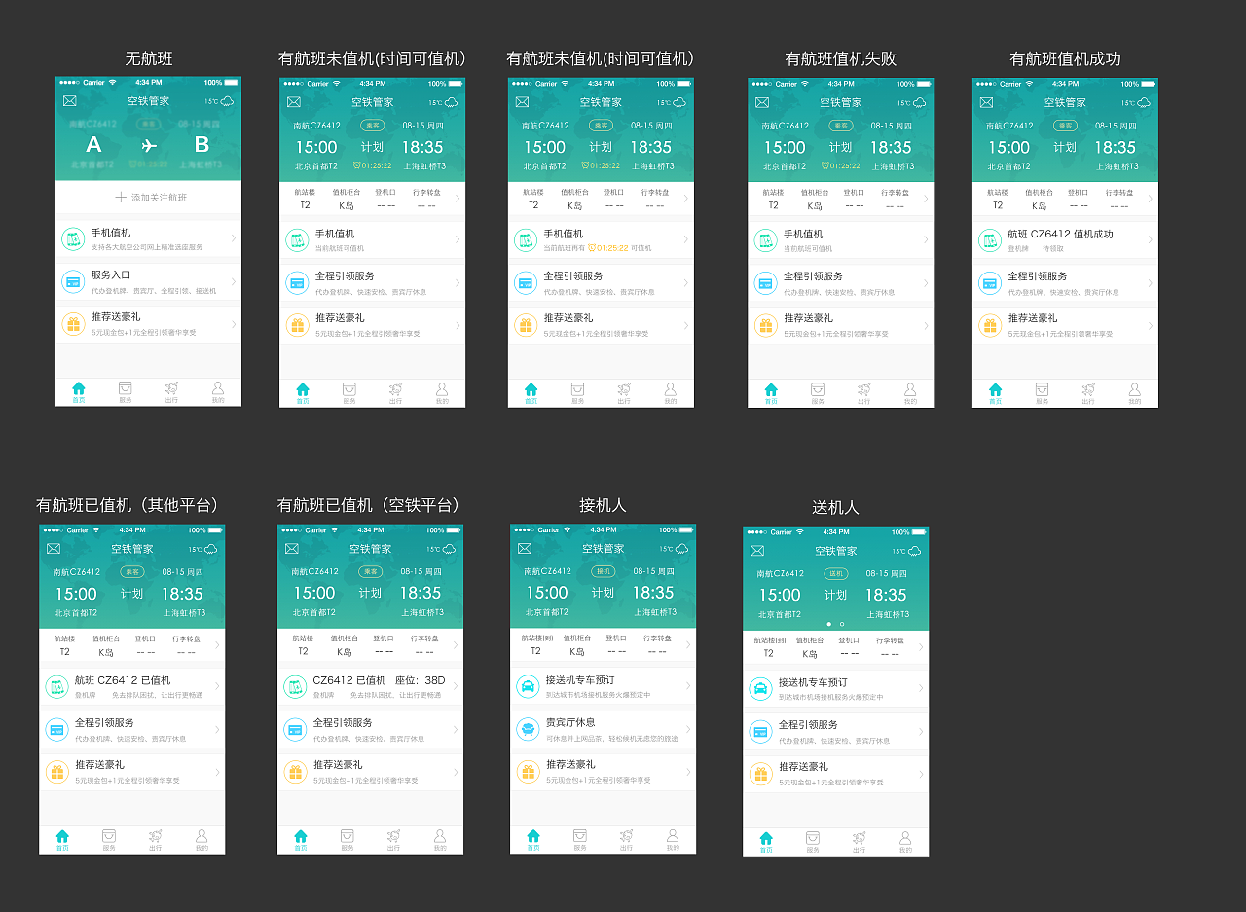Click the airplane icon between A and B
This screenshot has width=1246, height=912.
point(149,145)
